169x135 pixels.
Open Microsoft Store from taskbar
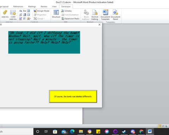pos(55,131)
